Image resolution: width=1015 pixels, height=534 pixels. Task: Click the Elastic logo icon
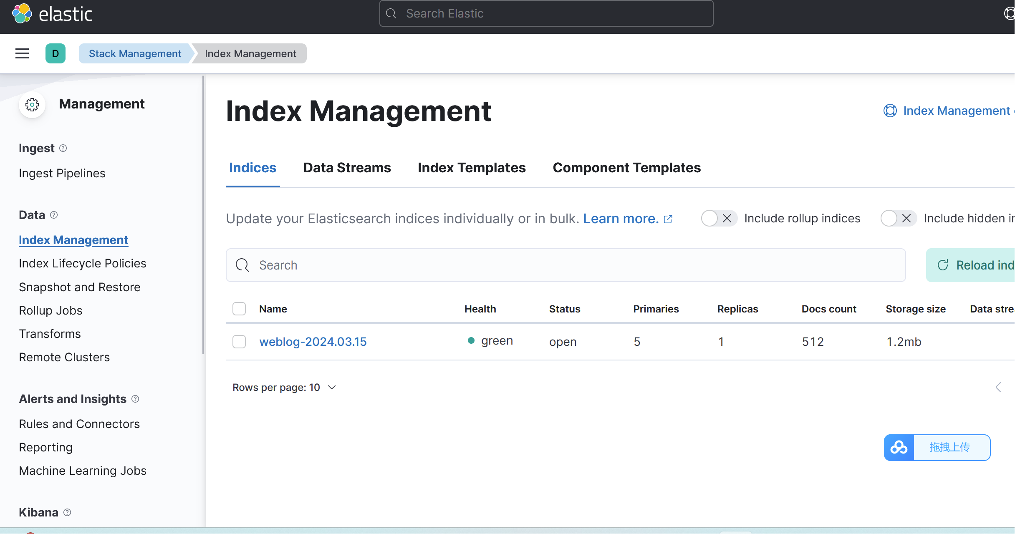pos(22,14)
